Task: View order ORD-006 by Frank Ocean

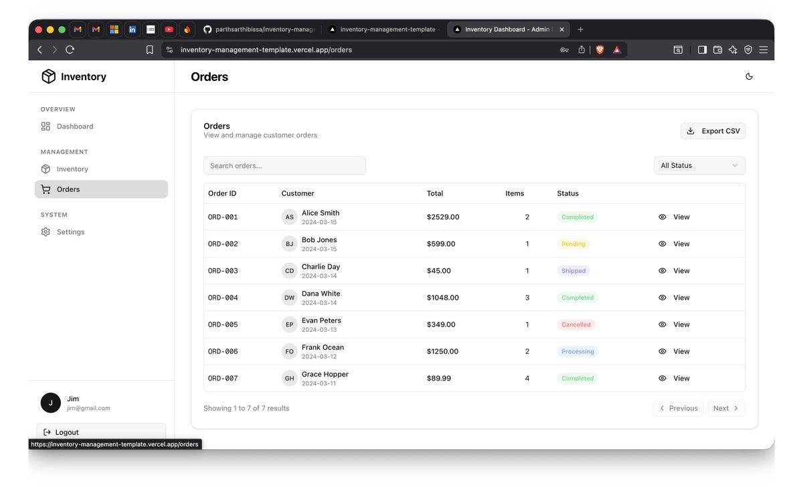Action: tap(674, 351)
